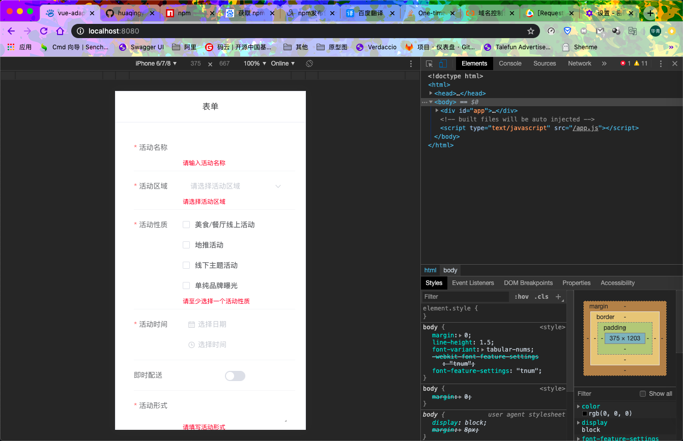The image size is (683, 441).
Task: Open the Properties tab
Action: tap(576, 283)
